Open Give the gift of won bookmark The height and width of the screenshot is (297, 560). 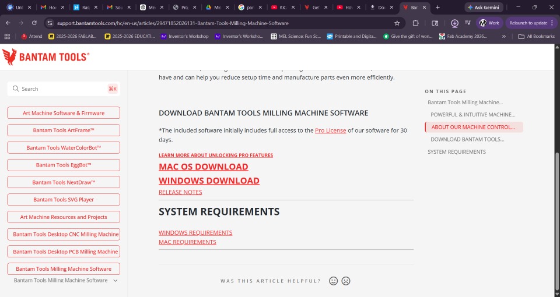(x=408, y=36)
